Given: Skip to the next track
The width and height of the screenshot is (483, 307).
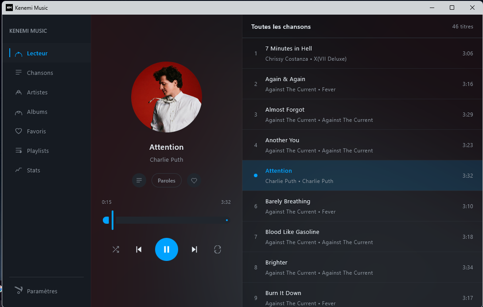Looking at the screenshot, I should coord(194,249).
